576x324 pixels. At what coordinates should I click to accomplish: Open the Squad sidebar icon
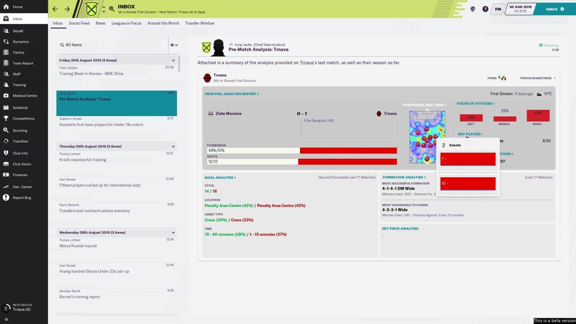6,31
